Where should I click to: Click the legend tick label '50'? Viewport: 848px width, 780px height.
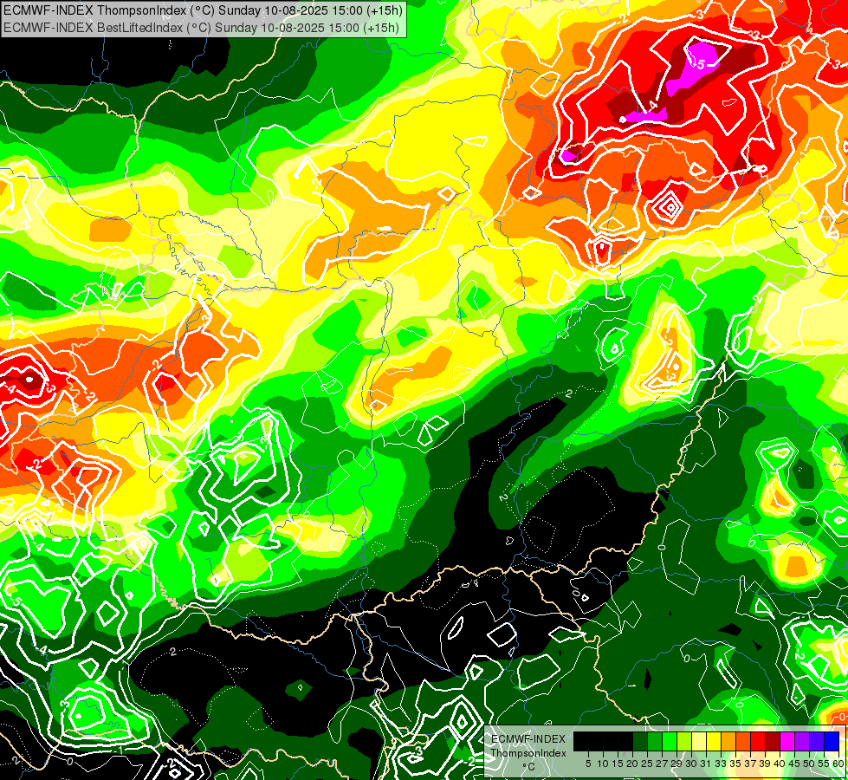809,764
